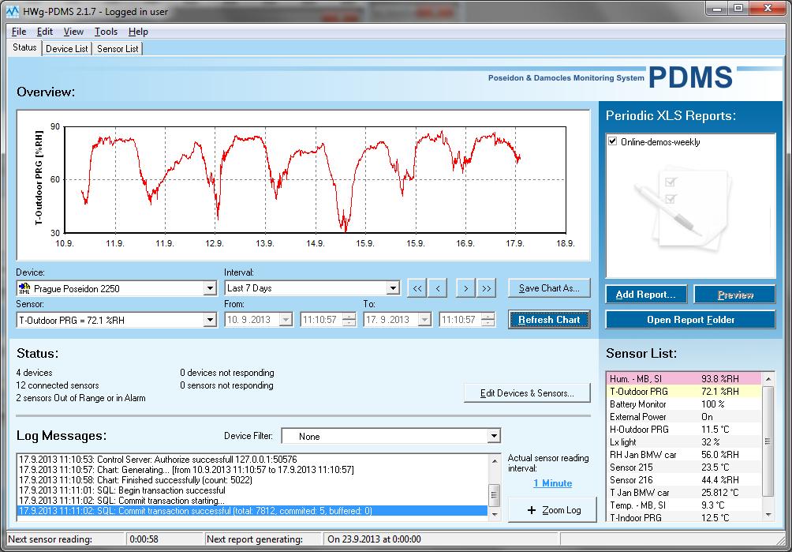Select 'T-Outdoor PRG' sensor list row
The height and width of the screenshot is (552, 792).
(x=684, y=391)
